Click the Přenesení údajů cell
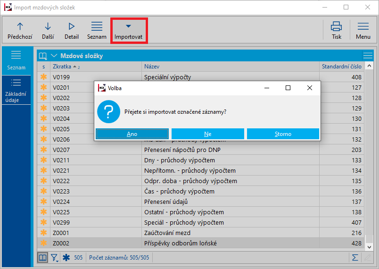The width and height of the screenshot is (379, 269). pyautogui.click(x=231, y=202)
